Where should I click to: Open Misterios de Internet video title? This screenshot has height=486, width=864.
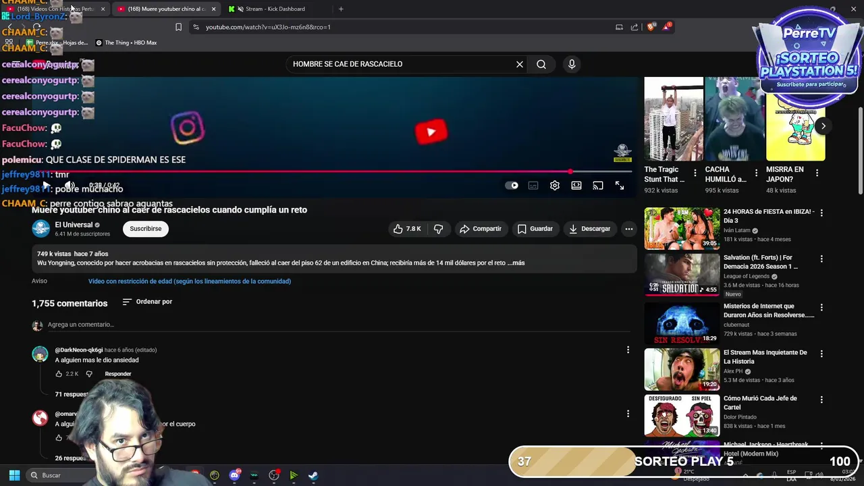coord(769,310)
